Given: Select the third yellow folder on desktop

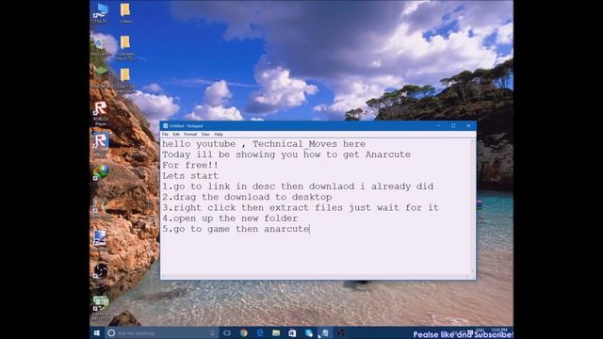Looking at the screenshot, I should 125,80.
